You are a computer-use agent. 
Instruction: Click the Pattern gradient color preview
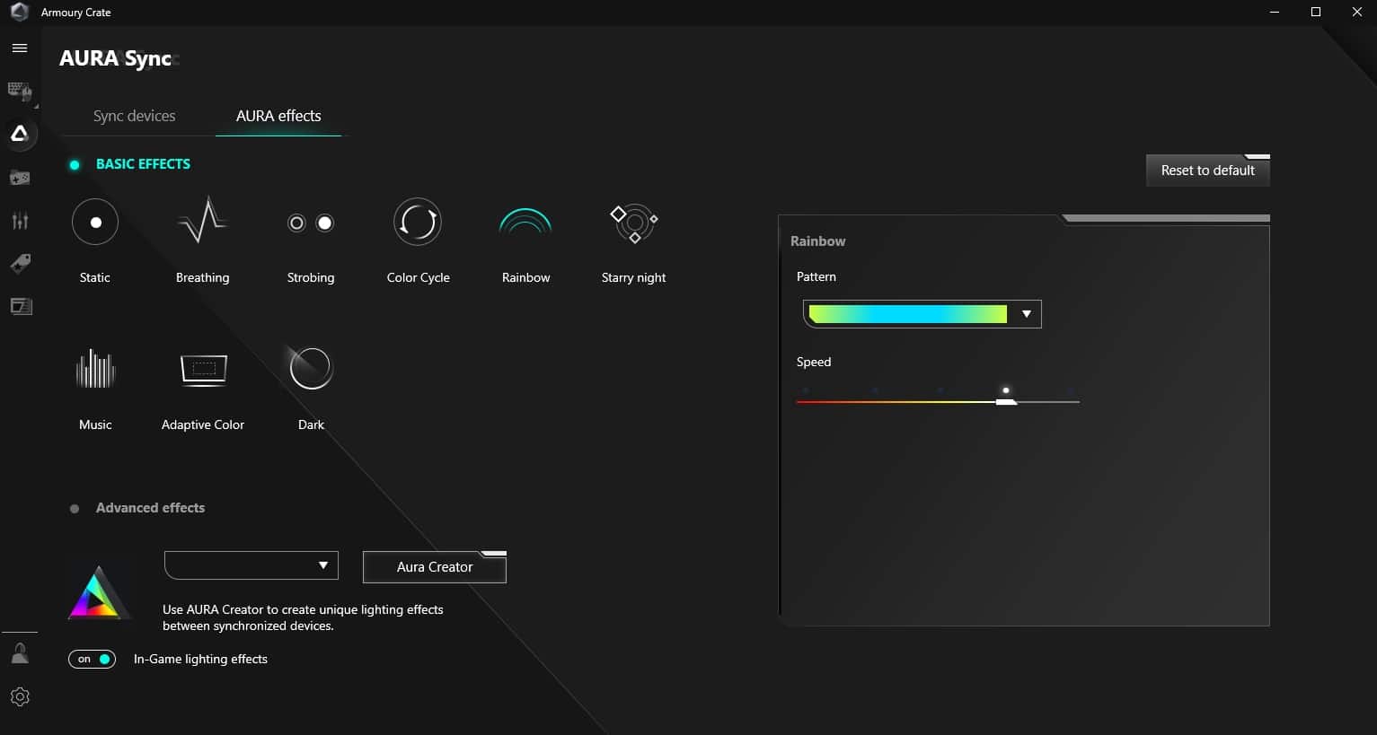click(908, 314)
